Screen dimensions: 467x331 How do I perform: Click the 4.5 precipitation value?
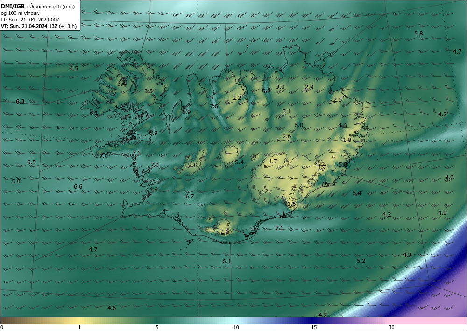click(74, 69)
